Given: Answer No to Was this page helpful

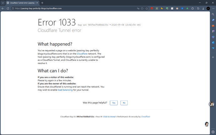Looking at the screenshot, I should click(x=124, y=103).
